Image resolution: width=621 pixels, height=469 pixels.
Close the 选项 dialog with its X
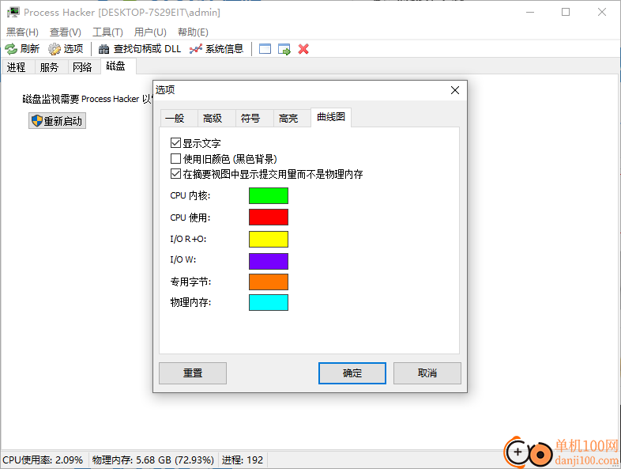pos(455,90)
